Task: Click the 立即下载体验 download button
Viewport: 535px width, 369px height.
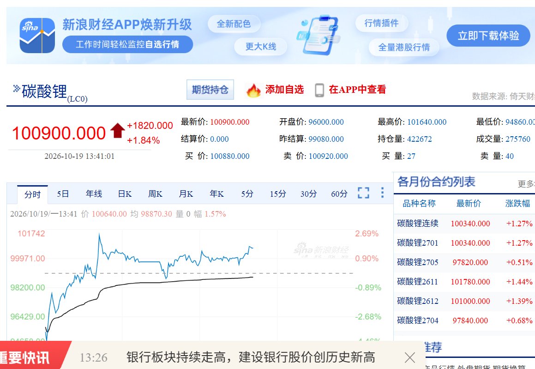Action: [488, 36]
